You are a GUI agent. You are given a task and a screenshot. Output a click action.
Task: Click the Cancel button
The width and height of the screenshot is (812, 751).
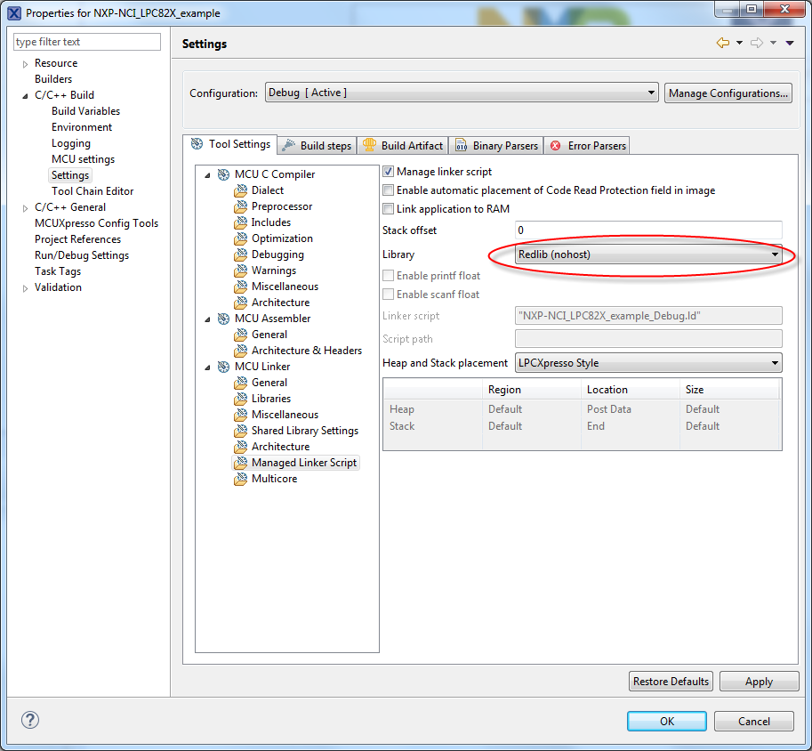click(x=754, y=722)
